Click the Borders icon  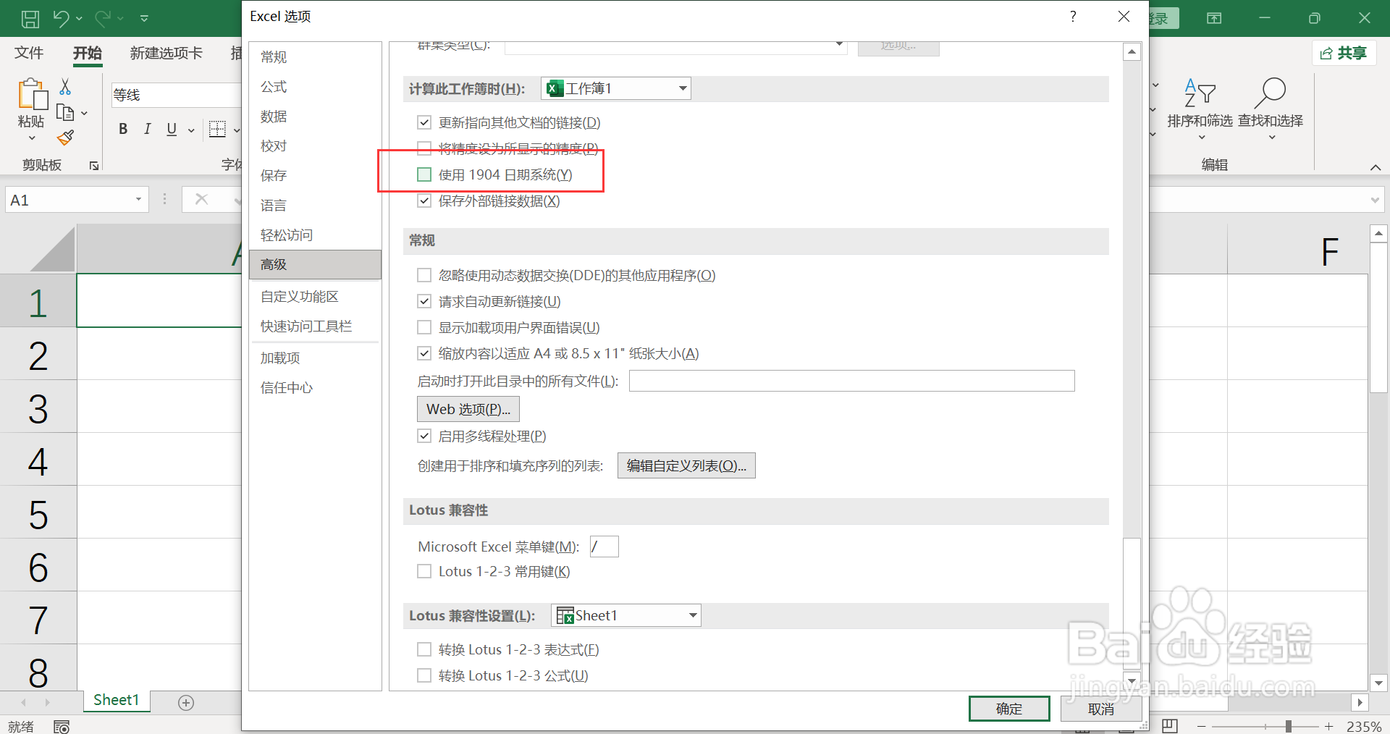point(217,129)
